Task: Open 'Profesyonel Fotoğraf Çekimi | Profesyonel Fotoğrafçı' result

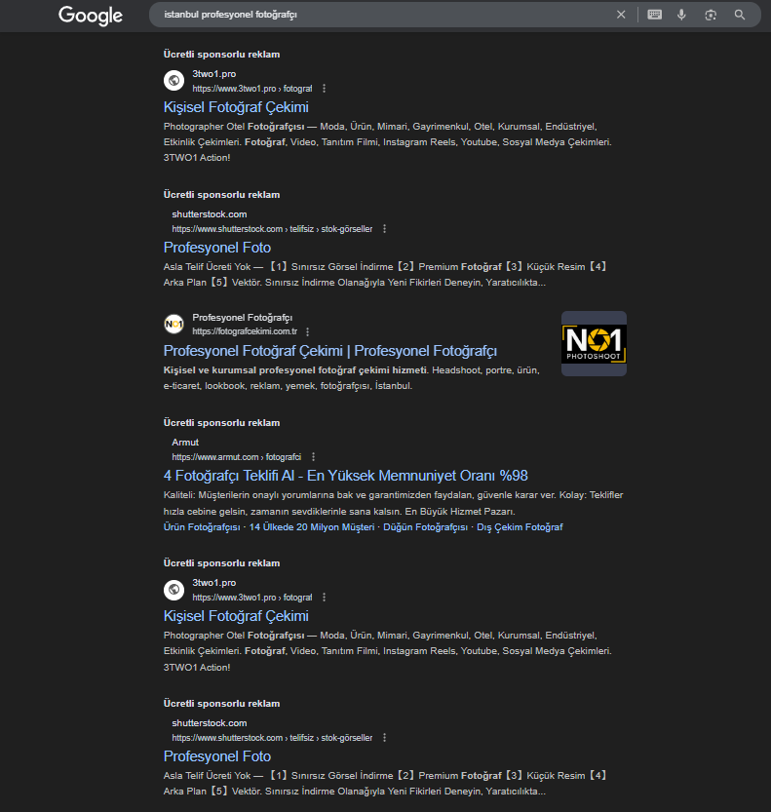Action: 330,351
